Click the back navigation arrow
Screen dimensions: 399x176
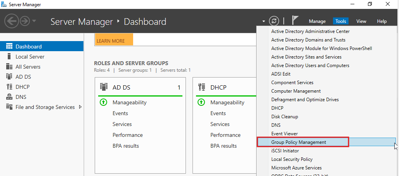12,21
